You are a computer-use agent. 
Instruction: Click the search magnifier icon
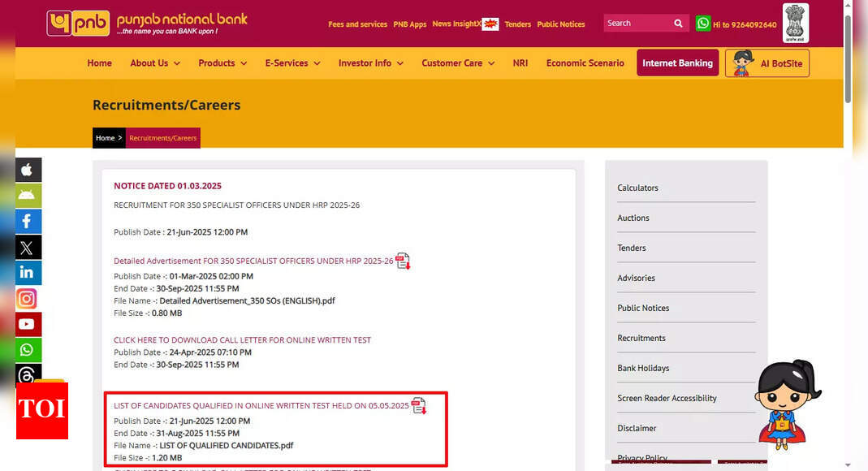point(678,24)
